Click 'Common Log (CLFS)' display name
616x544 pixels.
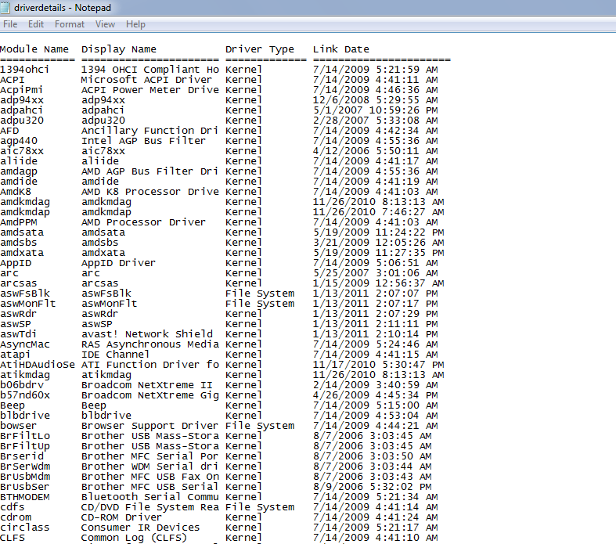[134, 538]
